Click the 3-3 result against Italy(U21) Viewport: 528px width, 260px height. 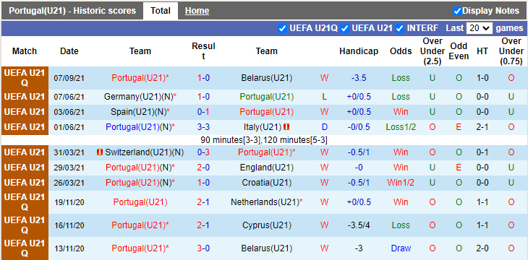pos(203,127)
